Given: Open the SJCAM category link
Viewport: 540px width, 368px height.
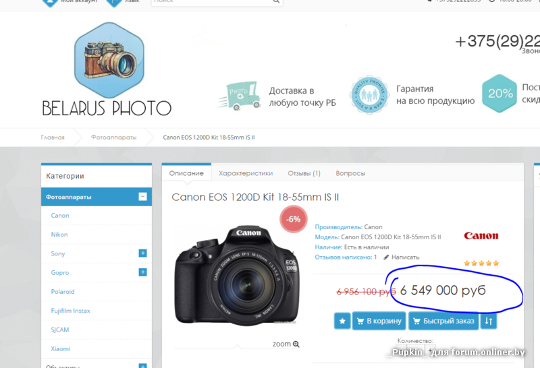Looking at the screenshot, I should pos(60,330).
